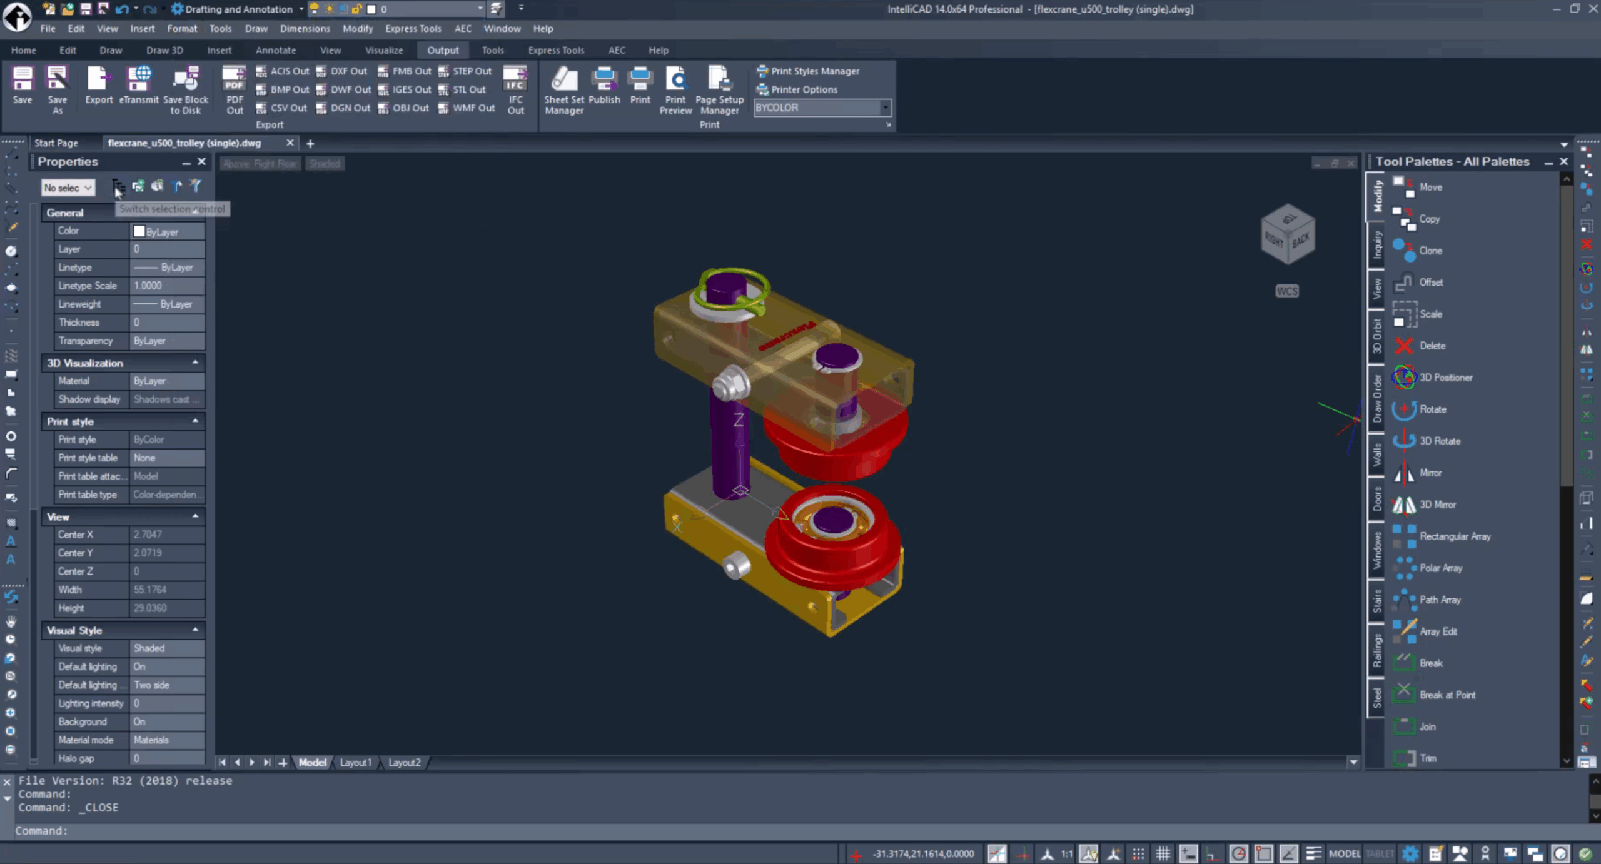Open Print Preview from the ribbon

(675, 89)
